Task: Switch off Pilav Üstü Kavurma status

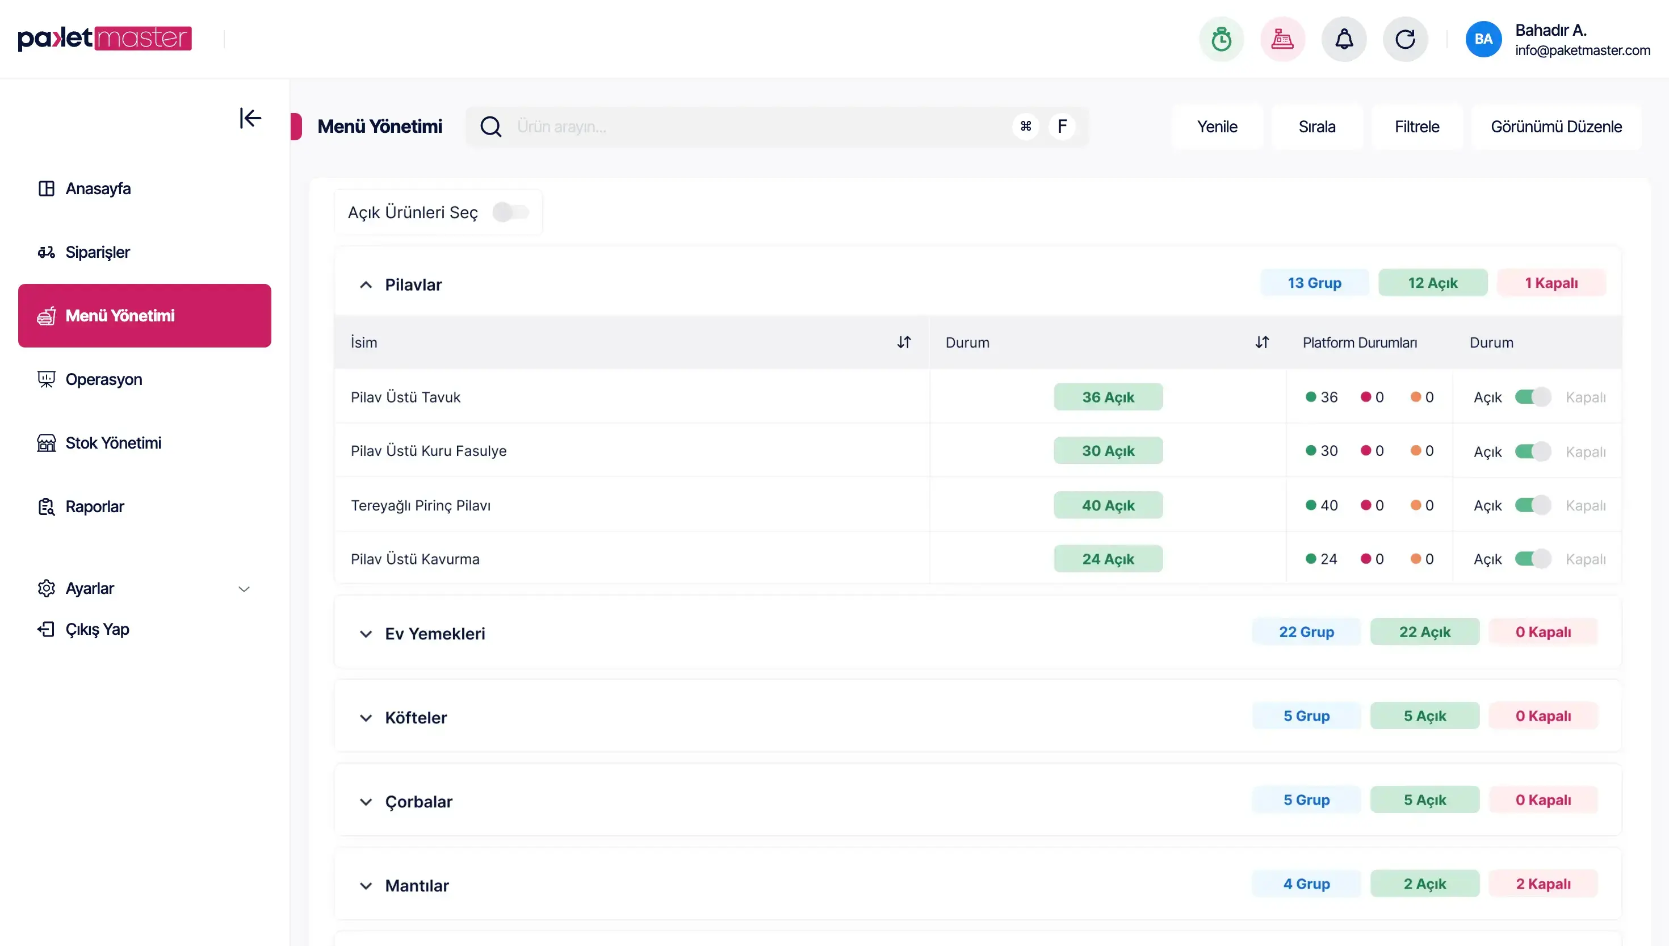Action: [x=1533, y=559]
